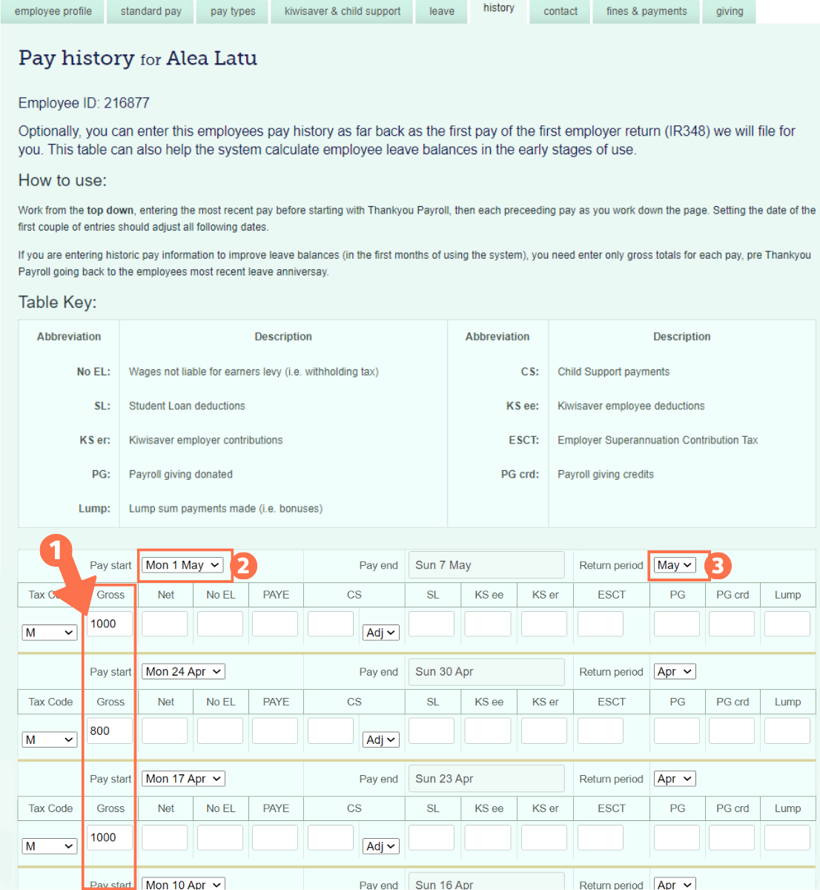Screen dimensions: 820x890
Task: Open the giving tab
Action: pos(729,11)
